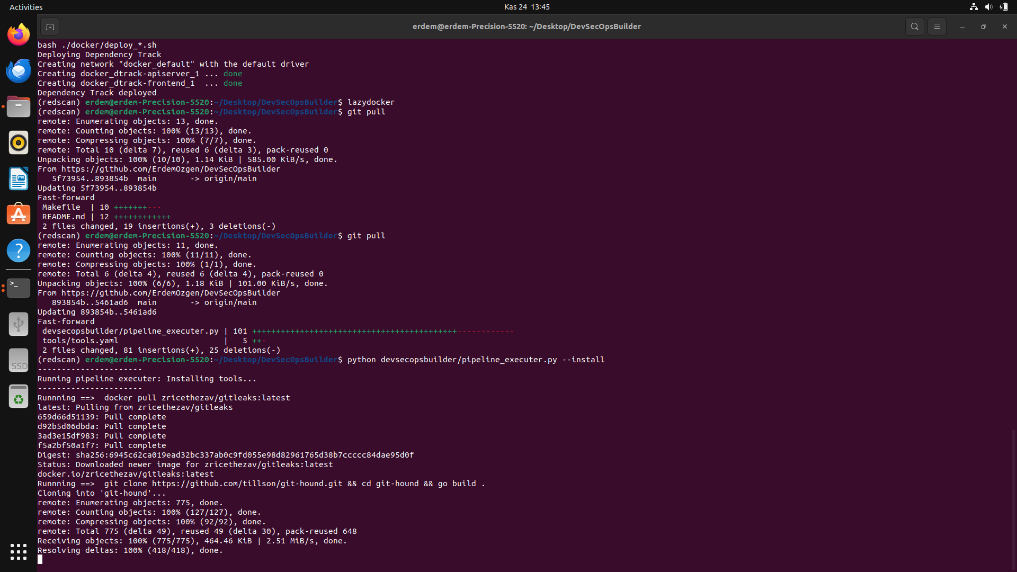Open the Activities overview
This screenshot has width=1017, height=572.
(x=26, y=7)
